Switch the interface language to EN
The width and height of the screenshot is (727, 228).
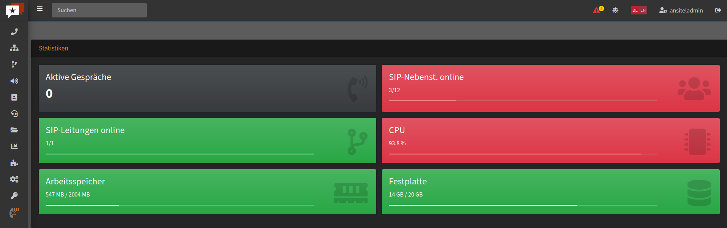pyautogui.click(x=643, y=10)
